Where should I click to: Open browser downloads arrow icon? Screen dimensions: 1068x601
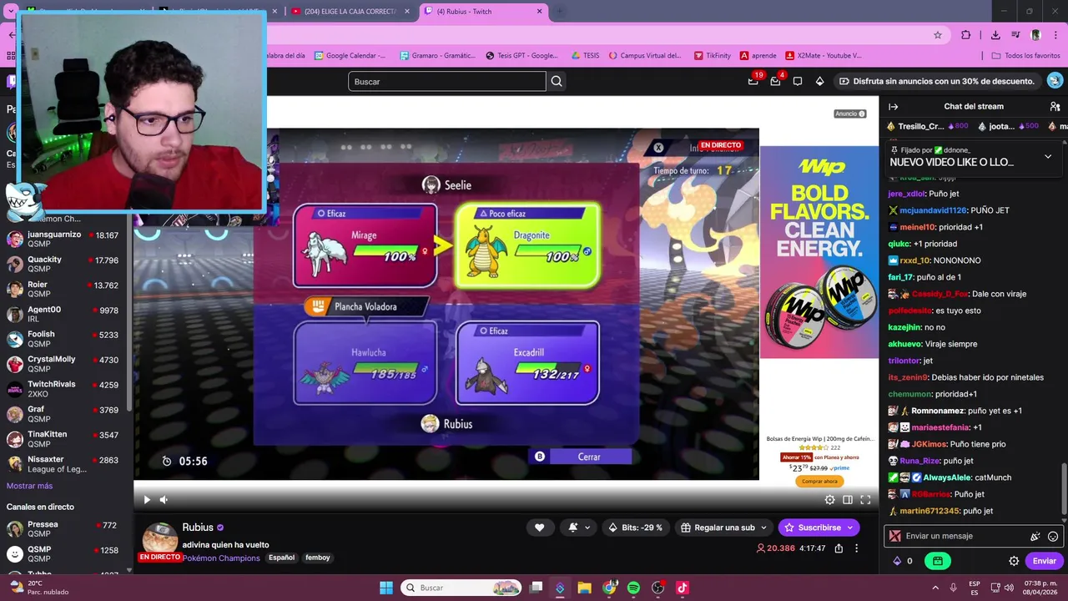[995, 35]
